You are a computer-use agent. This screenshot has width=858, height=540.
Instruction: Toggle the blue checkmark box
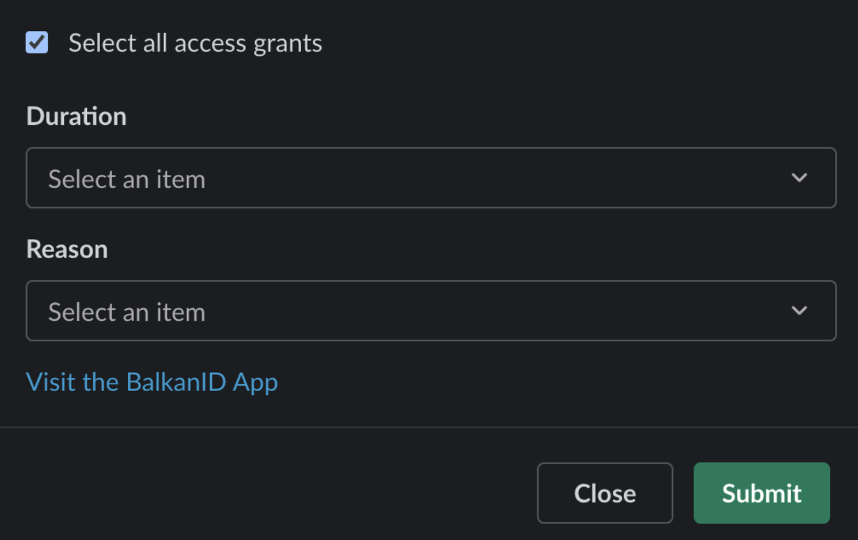click(37, 43)
